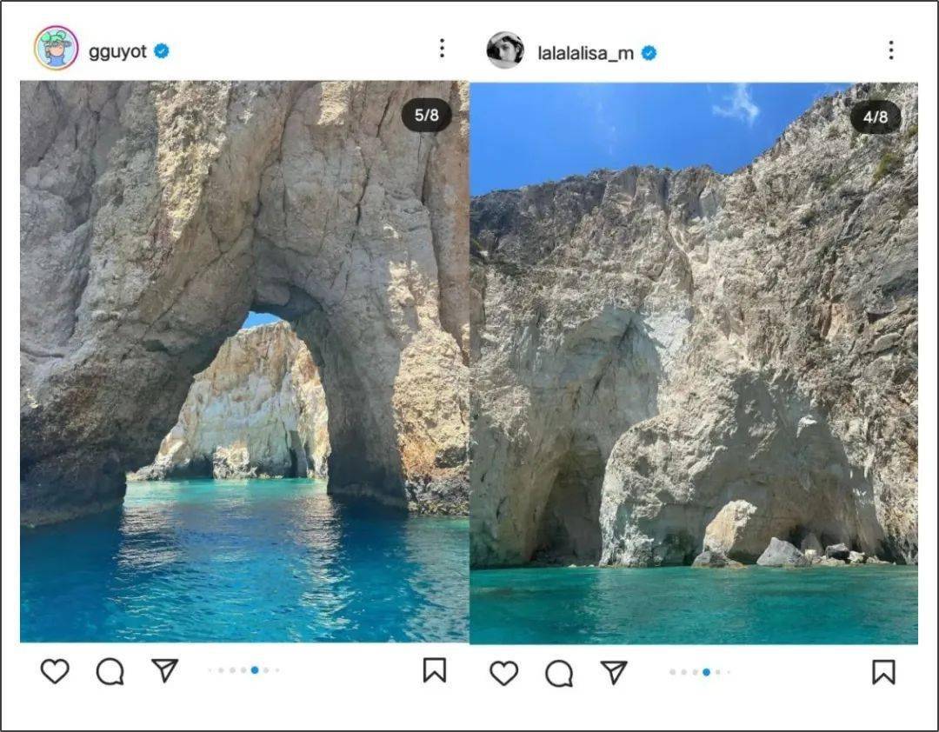The image size is (939, 732).
Task: Open more options for the lalalalisa_m post
Action: tap(890, 50)
